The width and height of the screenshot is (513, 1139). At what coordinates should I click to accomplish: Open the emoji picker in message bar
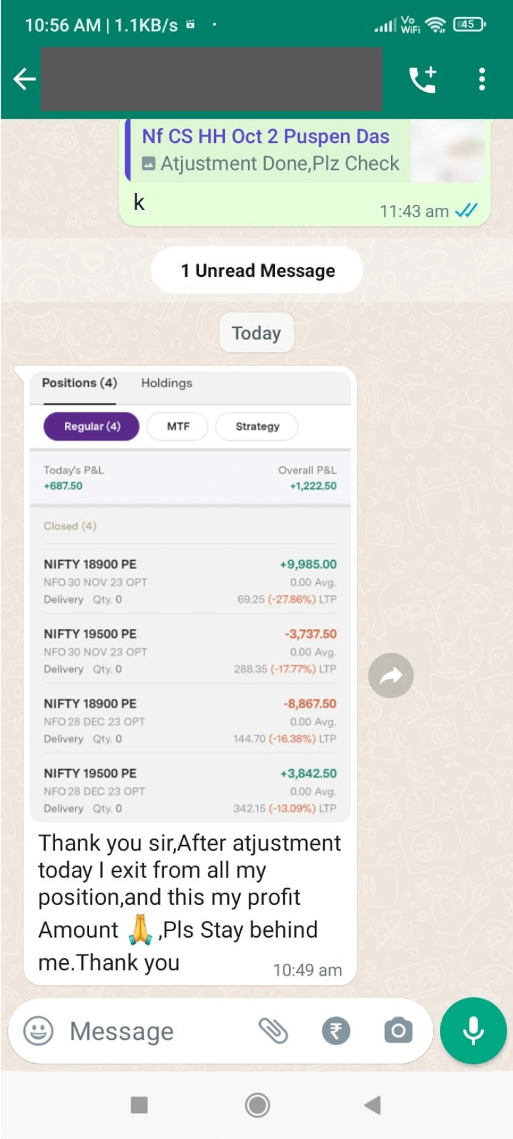38,1031
